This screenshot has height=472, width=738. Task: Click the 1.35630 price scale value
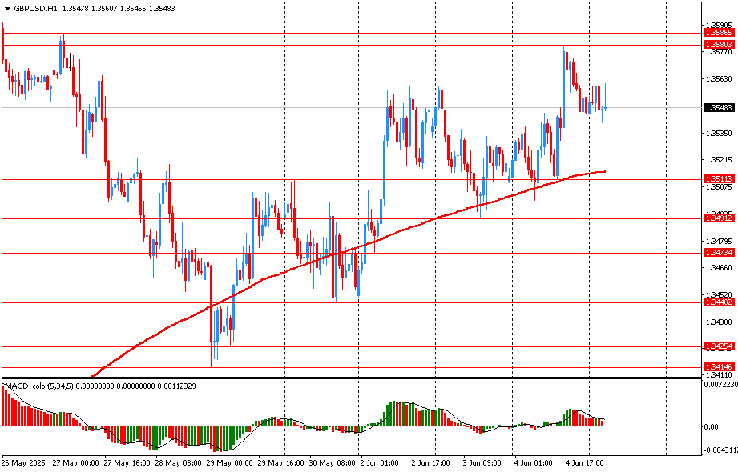pos(718,79)
